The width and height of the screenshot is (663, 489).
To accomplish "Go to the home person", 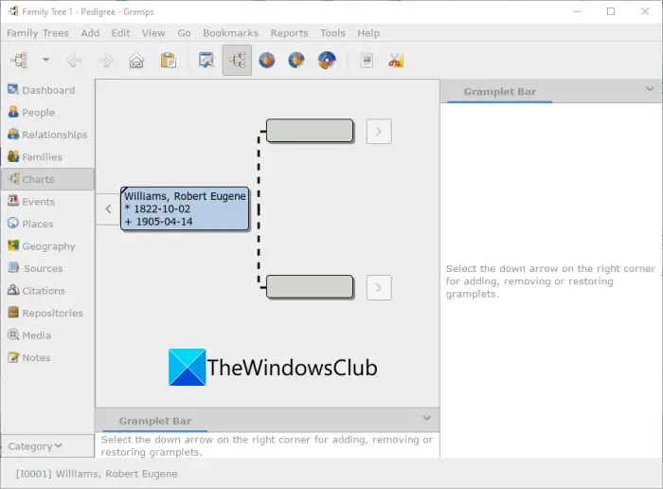I will point(136,60).
